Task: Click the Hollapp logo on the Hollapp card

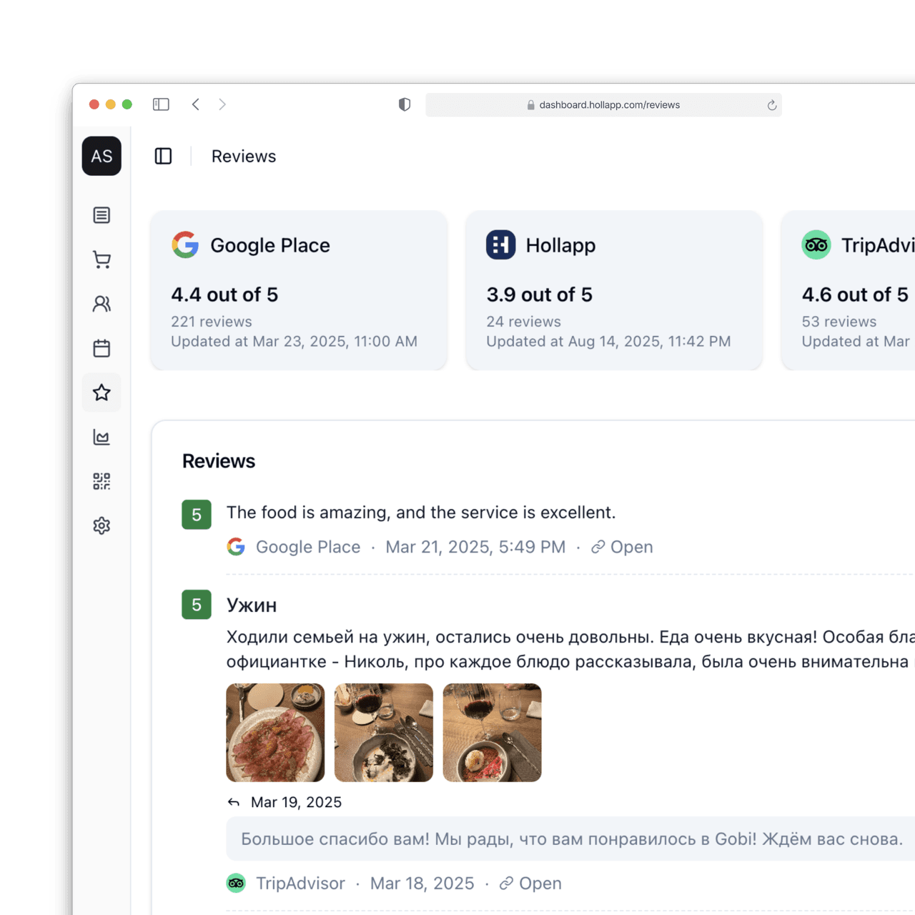Action: coord(500,244)
